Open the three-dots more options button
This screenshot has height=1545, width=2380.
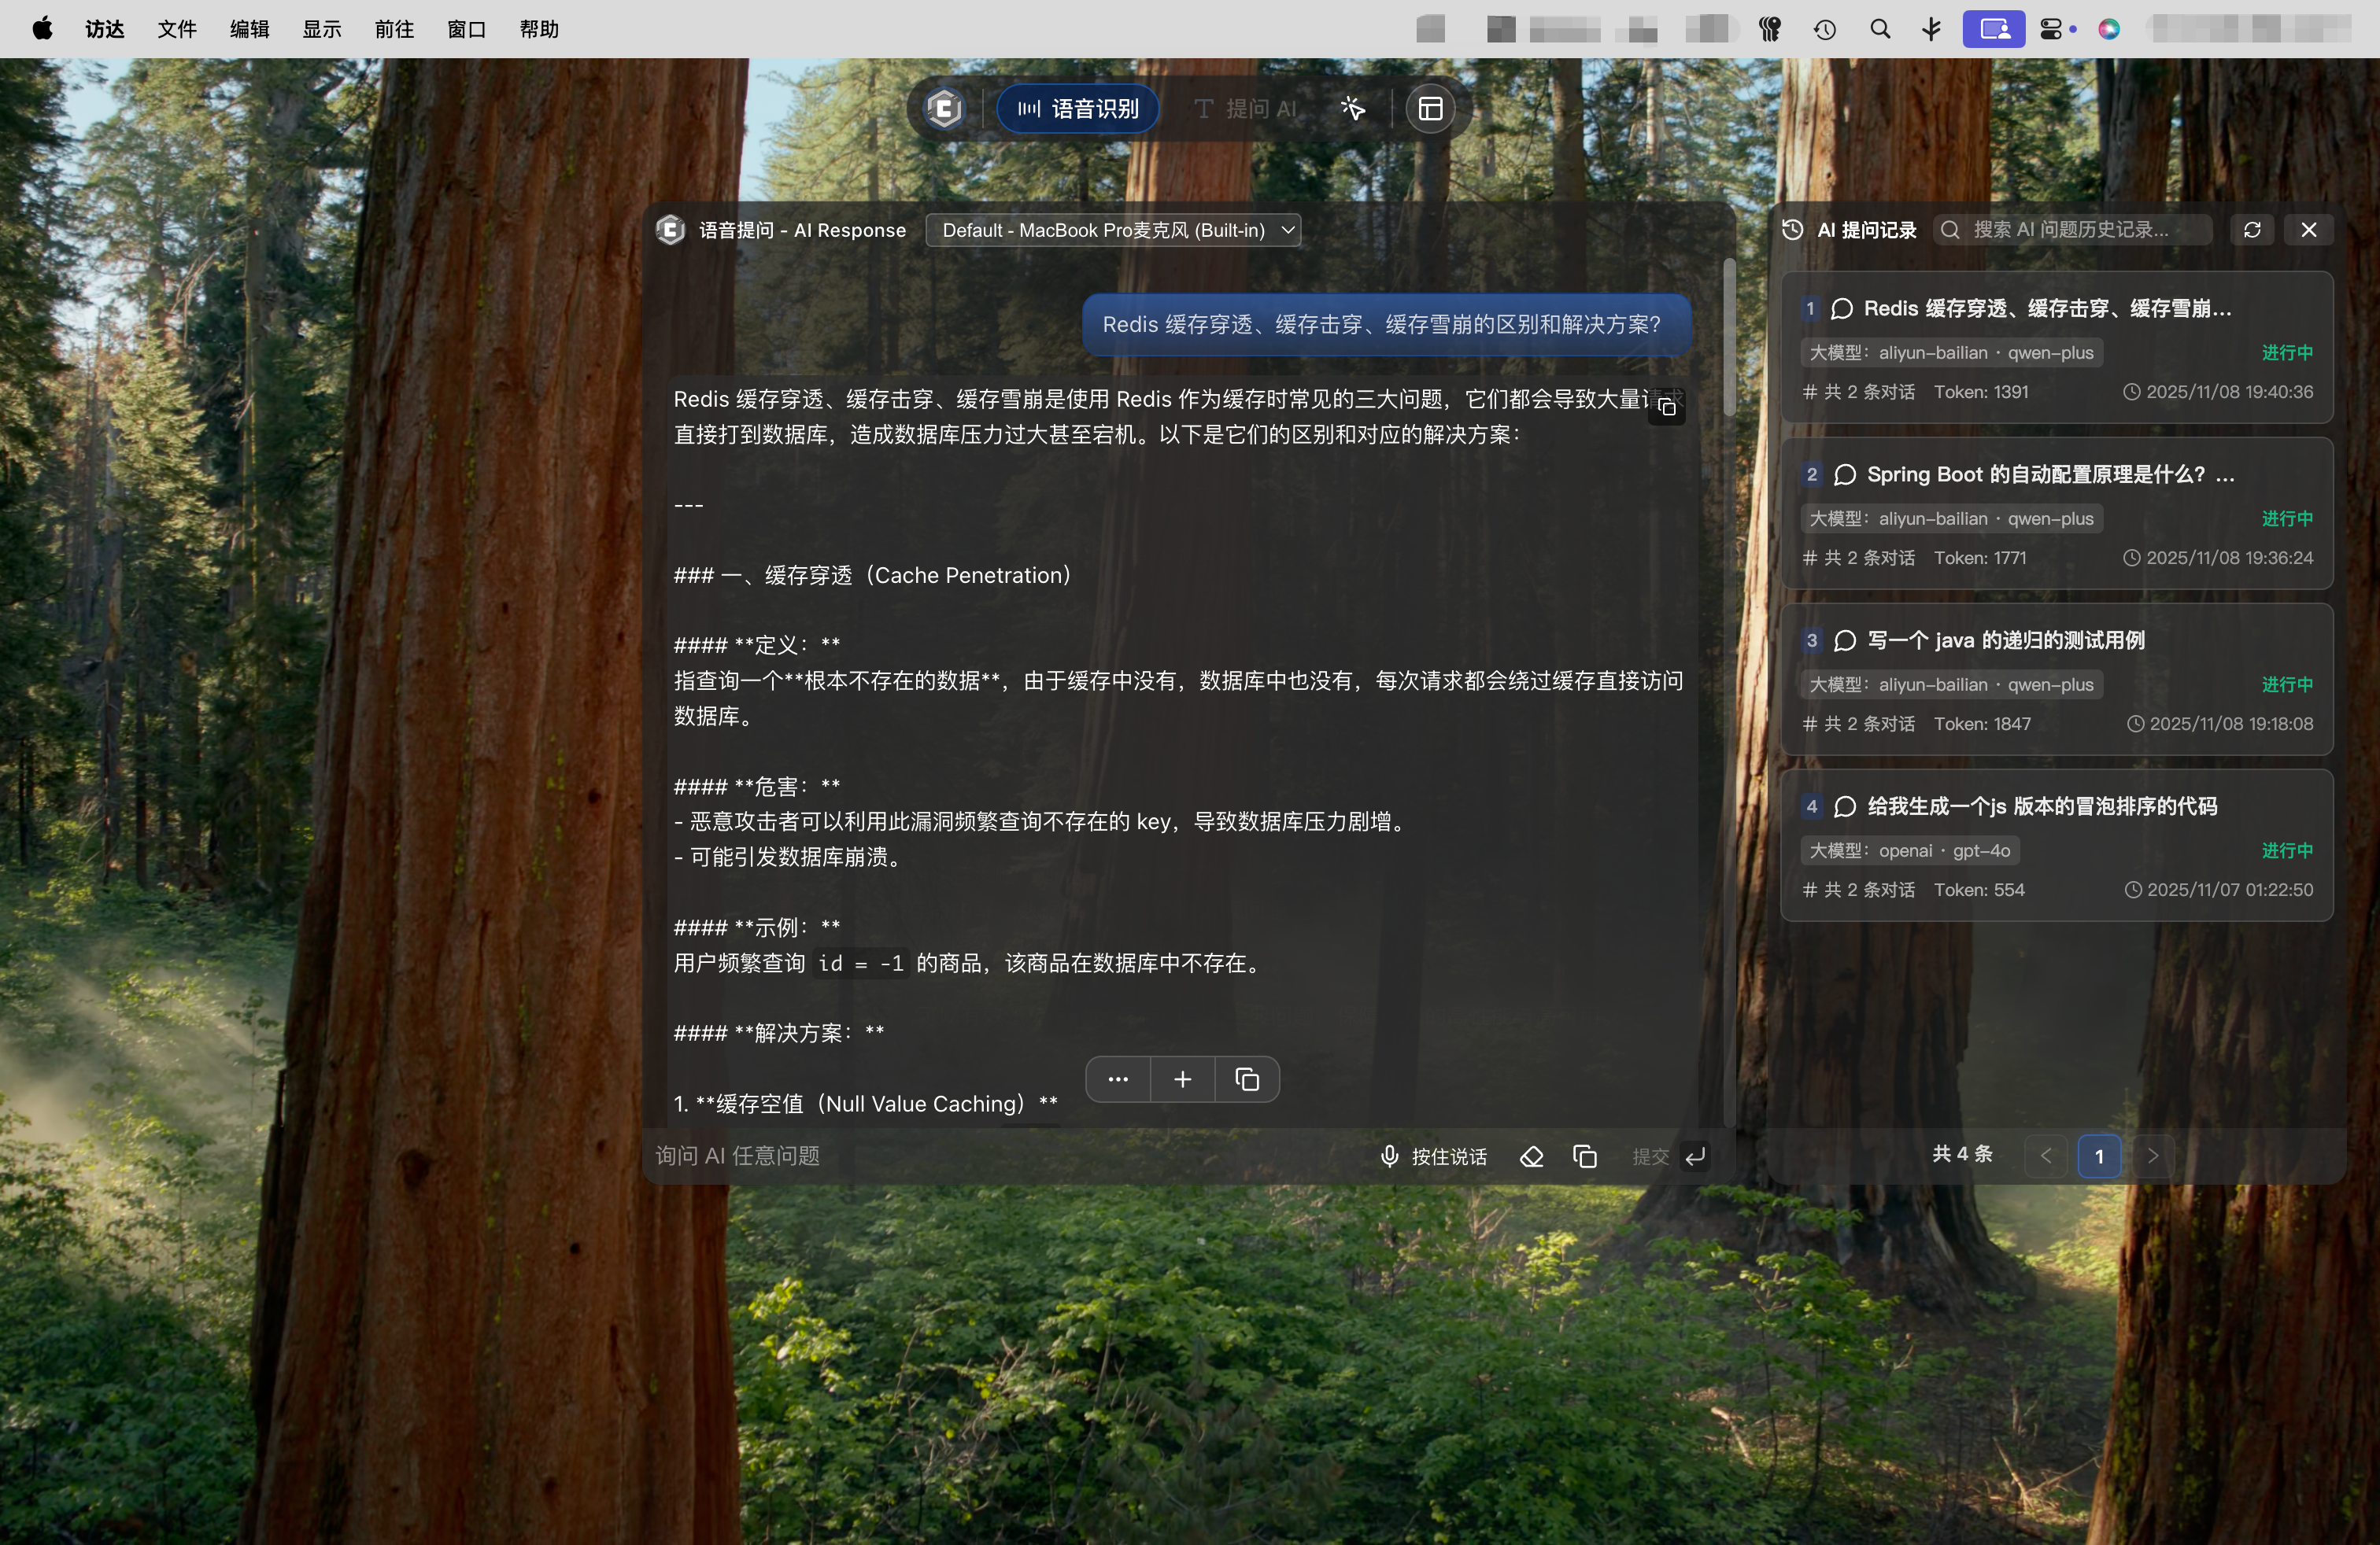pyautogui.click(x=1118, y=1079)
